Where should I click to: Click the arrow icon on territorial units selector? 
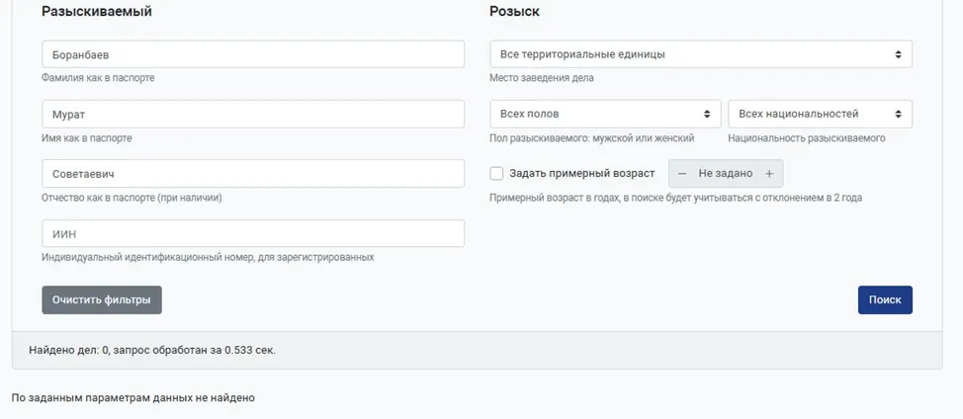pos(898,54)
